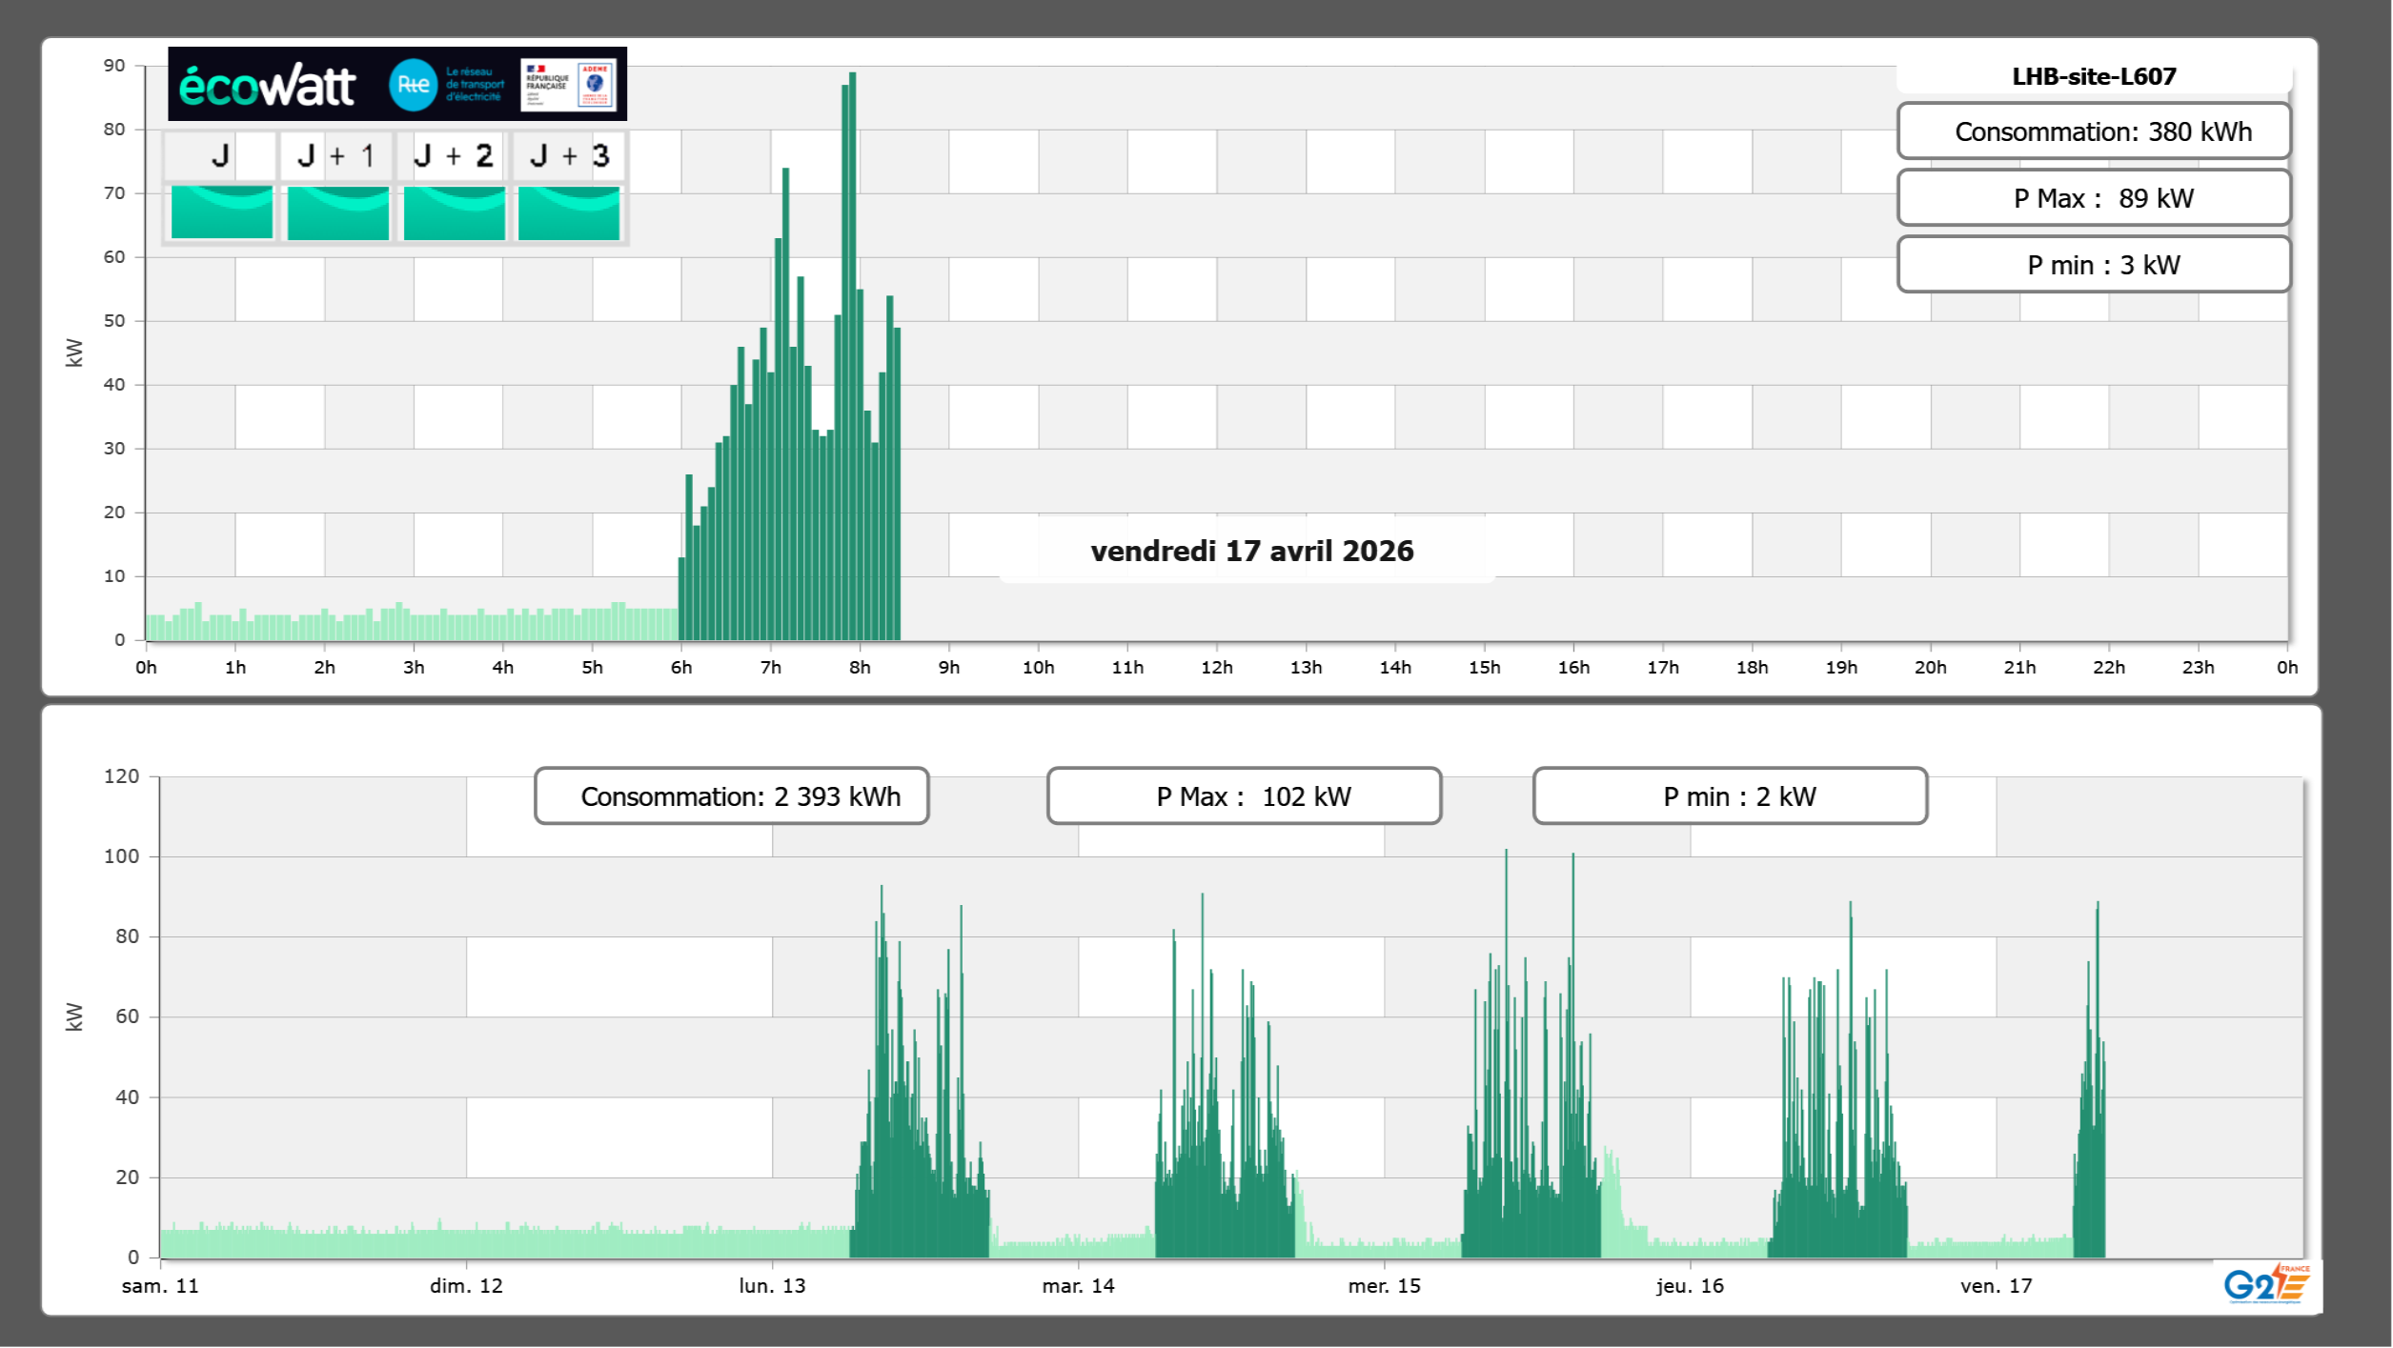Click the P Max : 89 kW box
Screen dimensions: 2393x1348
(x=2093, y=198)
